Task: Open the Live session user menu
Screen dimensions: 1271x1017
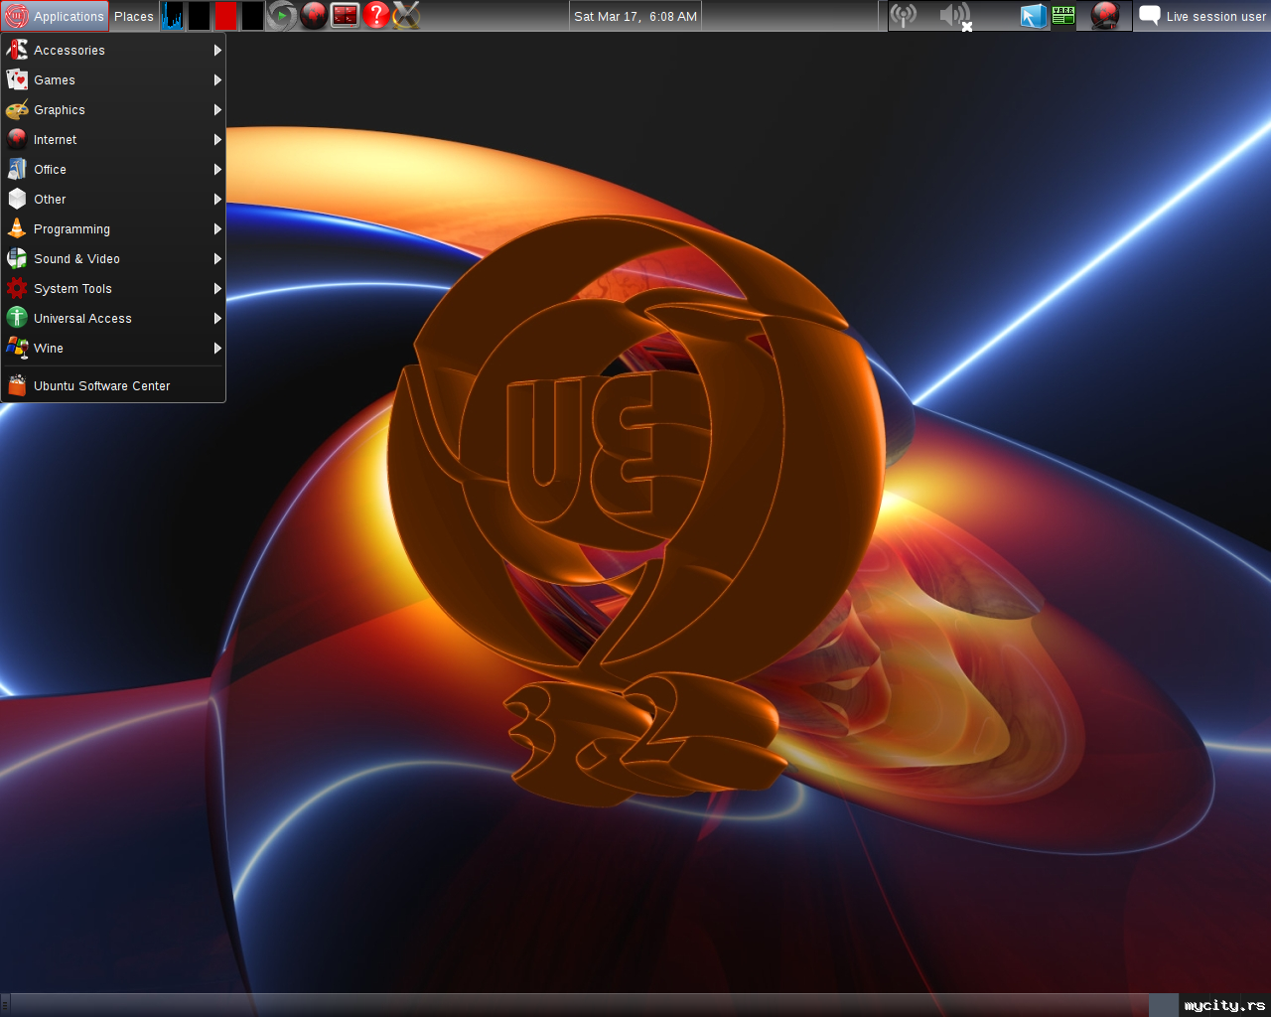Action: (x=1202, y=16)
